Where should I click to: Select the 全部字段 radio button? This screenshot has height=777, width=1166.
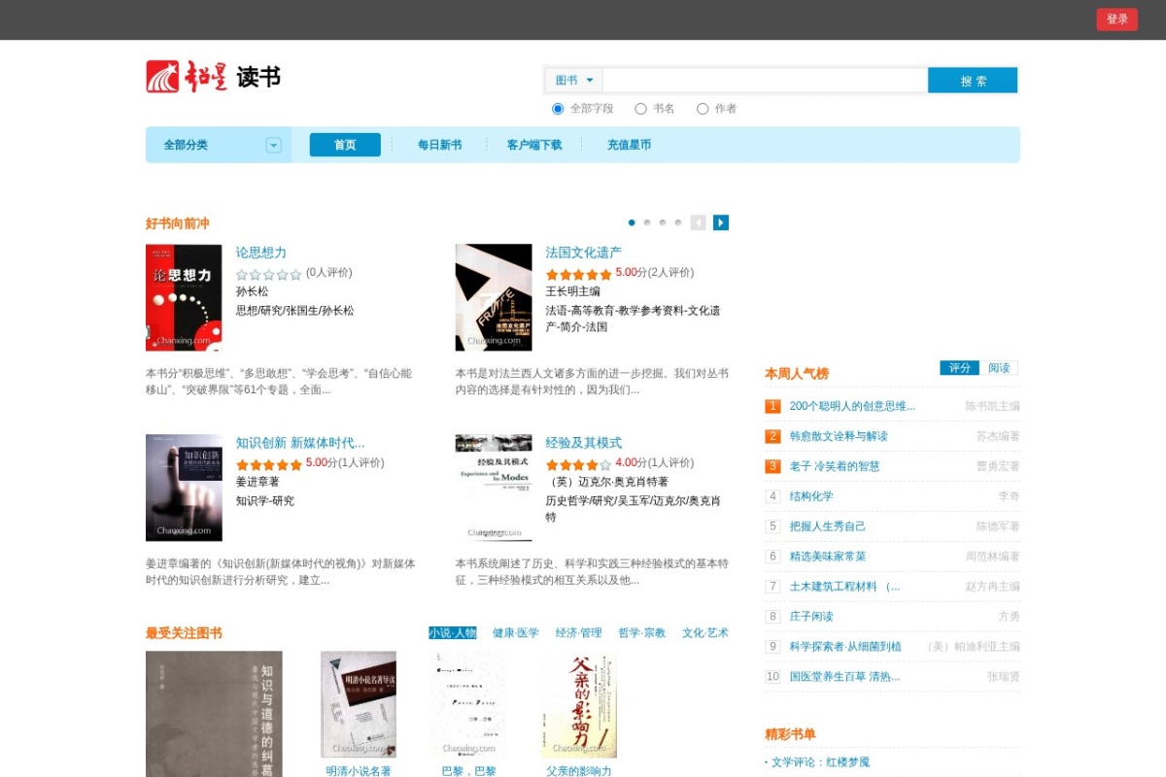(558, 109)
